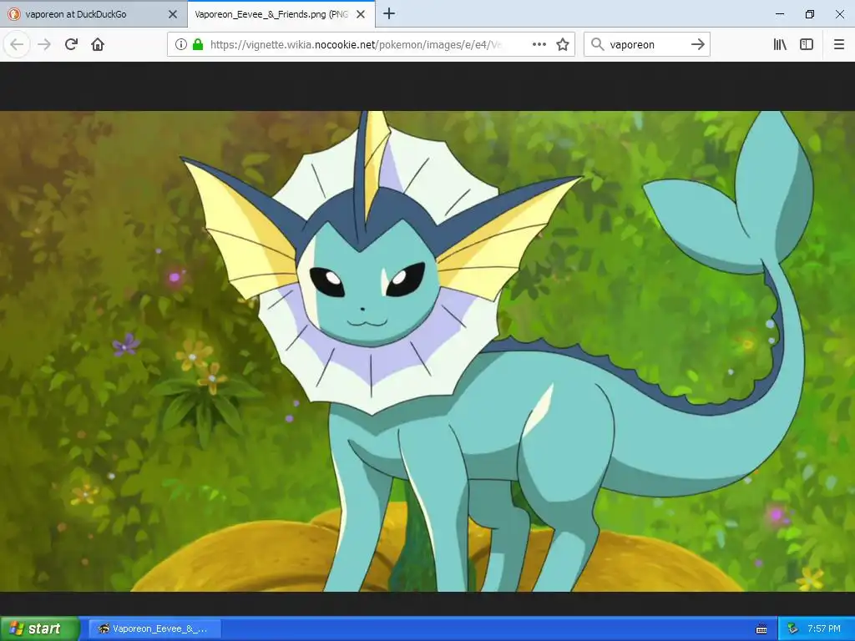This screenshot has width=855, height=641.
Task: Open the Firefox home page
Action: (98, 44)
